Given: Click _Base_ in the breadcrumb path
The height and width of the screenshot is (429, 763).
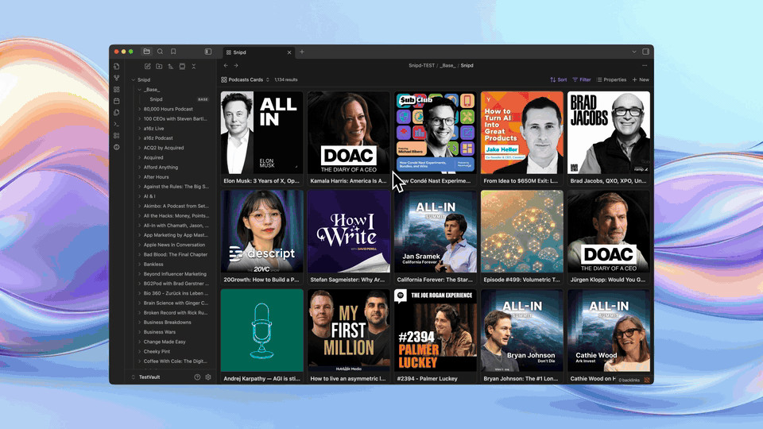Looking at the screenshot, I should tap(447, 66).
